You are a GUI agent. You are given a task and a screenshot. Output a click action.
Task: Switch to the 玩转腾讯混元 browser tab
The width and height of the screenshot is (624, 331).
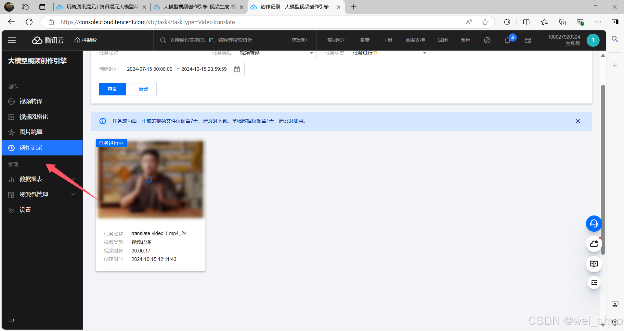(x=101, y=7)
